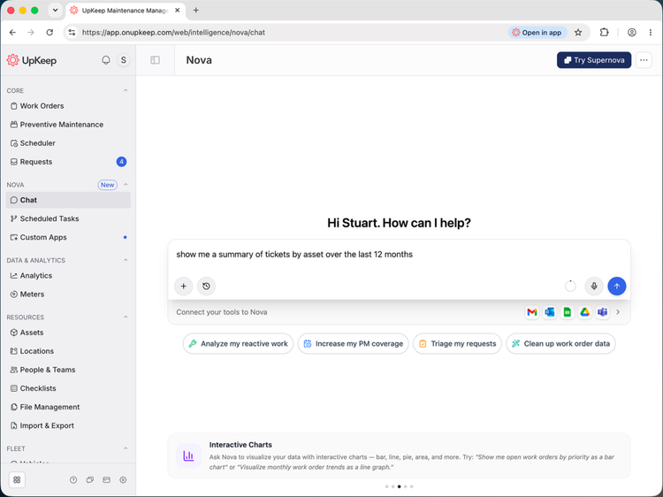Viewport: 663px width, 497px height.
Task: Collapse the DATA & ANALYTICS section
Action: tap(126, 260)
